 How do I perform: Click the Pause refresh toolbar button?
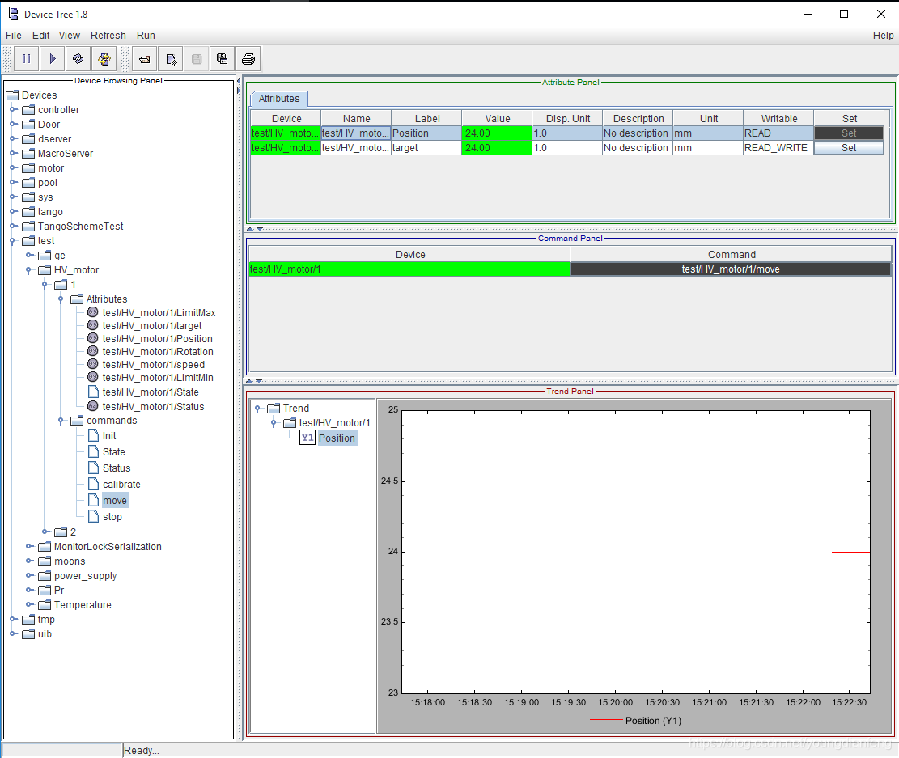pyautogui.click(x=26, y=58)
